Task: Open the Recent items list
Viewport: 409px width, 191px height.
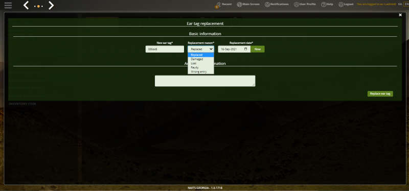Action: (x=223, y=5)
